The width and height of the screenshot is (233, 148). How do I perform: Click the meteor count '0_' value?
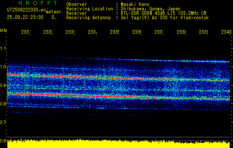coord(54,17)
